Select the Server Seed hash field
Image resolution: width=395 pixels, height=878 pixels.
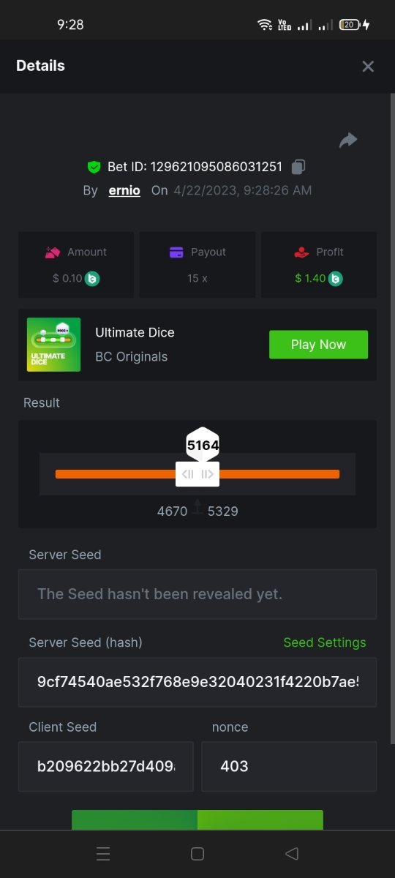point(197,682)
